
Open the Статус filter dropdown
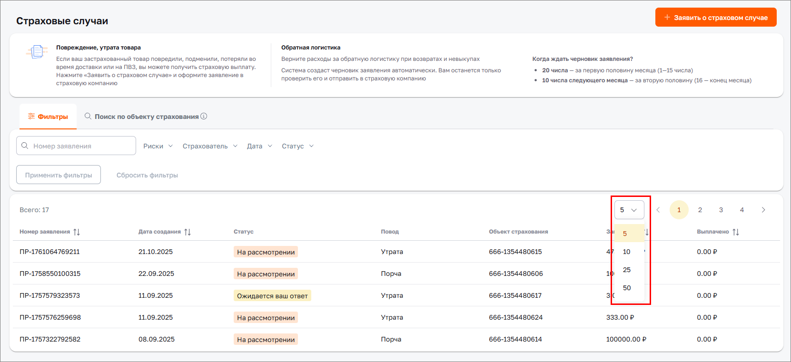tap(297, 146)
